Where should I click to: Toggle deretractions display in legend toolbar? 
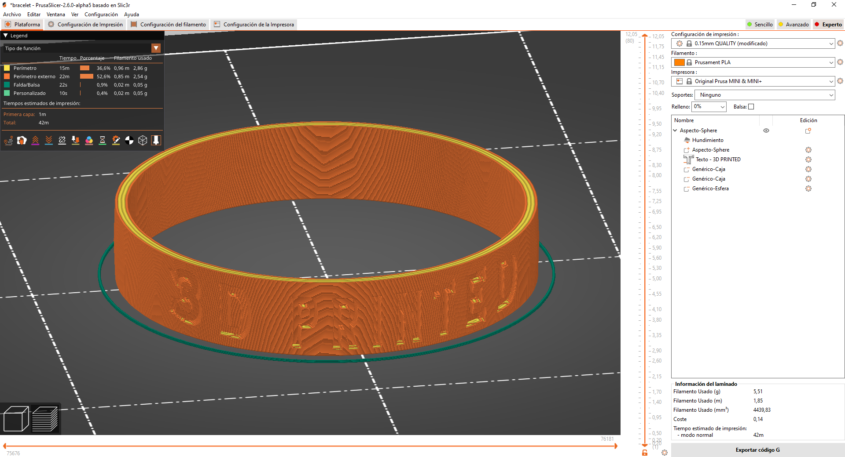click(x=49, y=140)
